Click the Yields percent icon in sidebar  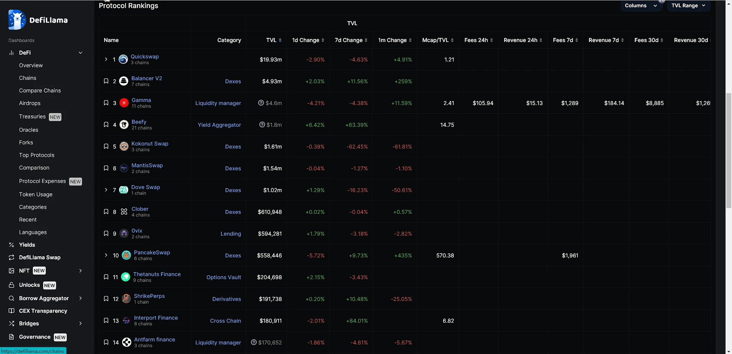coord(11,245)
